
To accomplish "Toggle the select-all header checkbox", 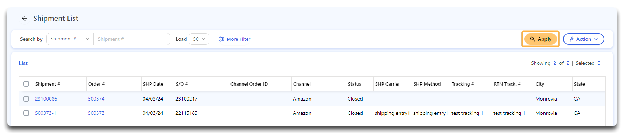I will coord(26,84).
